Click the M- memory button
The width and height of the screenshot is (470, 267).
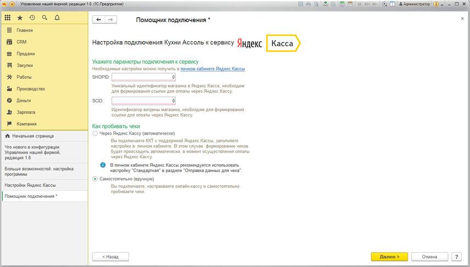pyautogui.click(x=375, y=4)
